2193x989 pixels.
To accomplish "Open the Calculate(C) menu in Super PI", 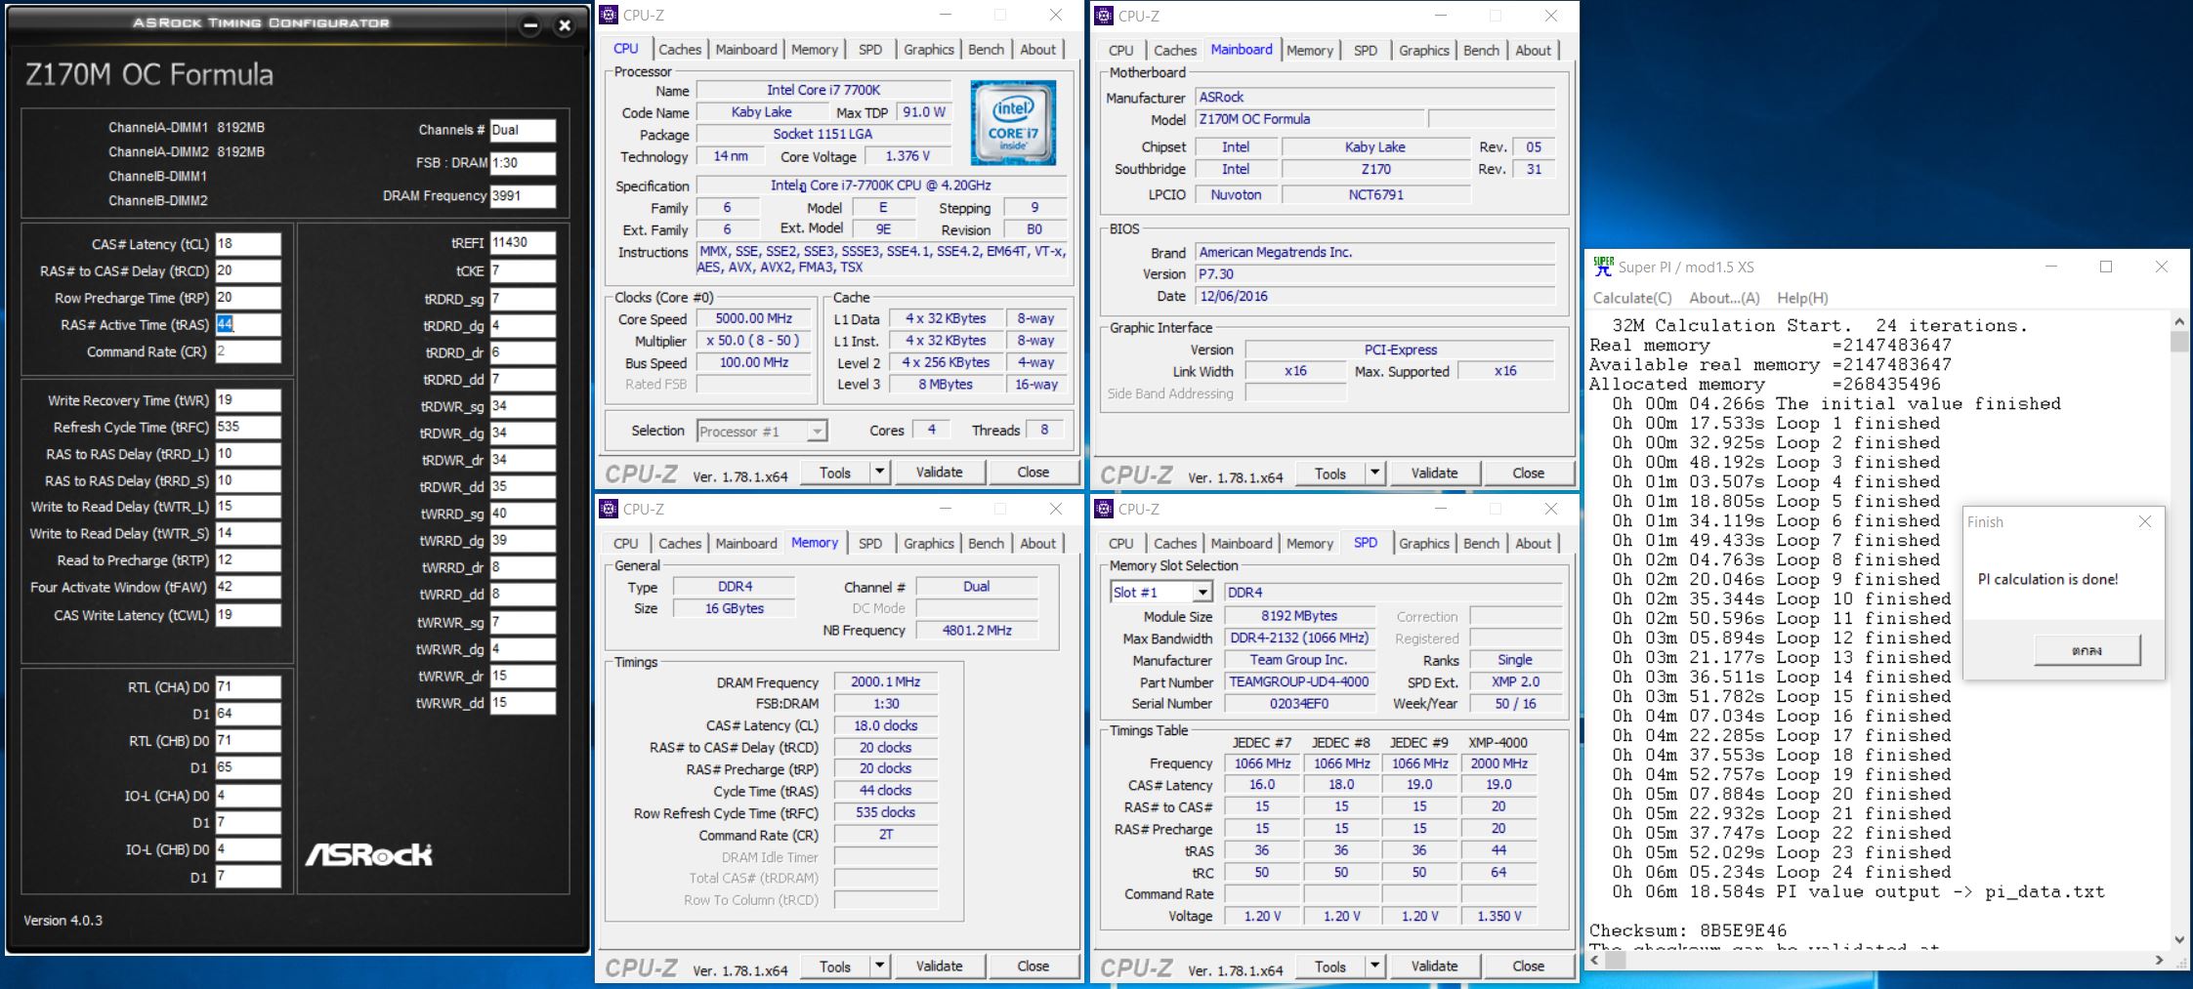I will pos(1631,298).
